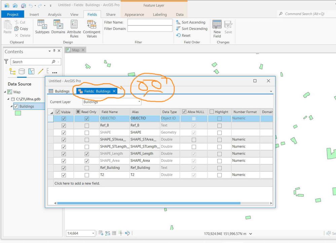
Task: Collapse the C:\Z1\Jifna.gdb node
Action: (8, 99)
